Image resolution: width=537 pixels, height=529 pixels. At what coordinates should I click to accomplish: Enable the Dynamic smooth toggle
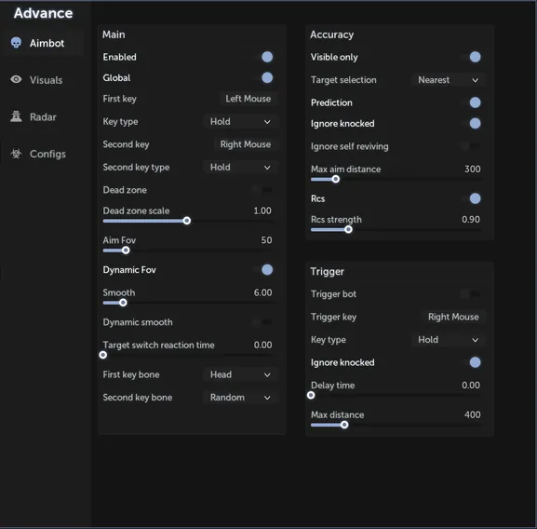tap(262, 321)
